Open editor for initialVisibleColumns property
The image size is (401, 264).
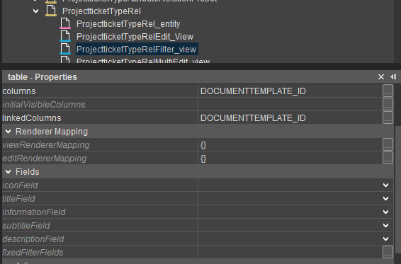(x=388, y=104)
